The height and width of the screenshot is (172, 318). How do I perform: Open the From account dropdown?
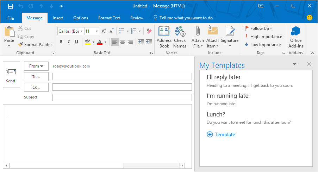[36, 66]
